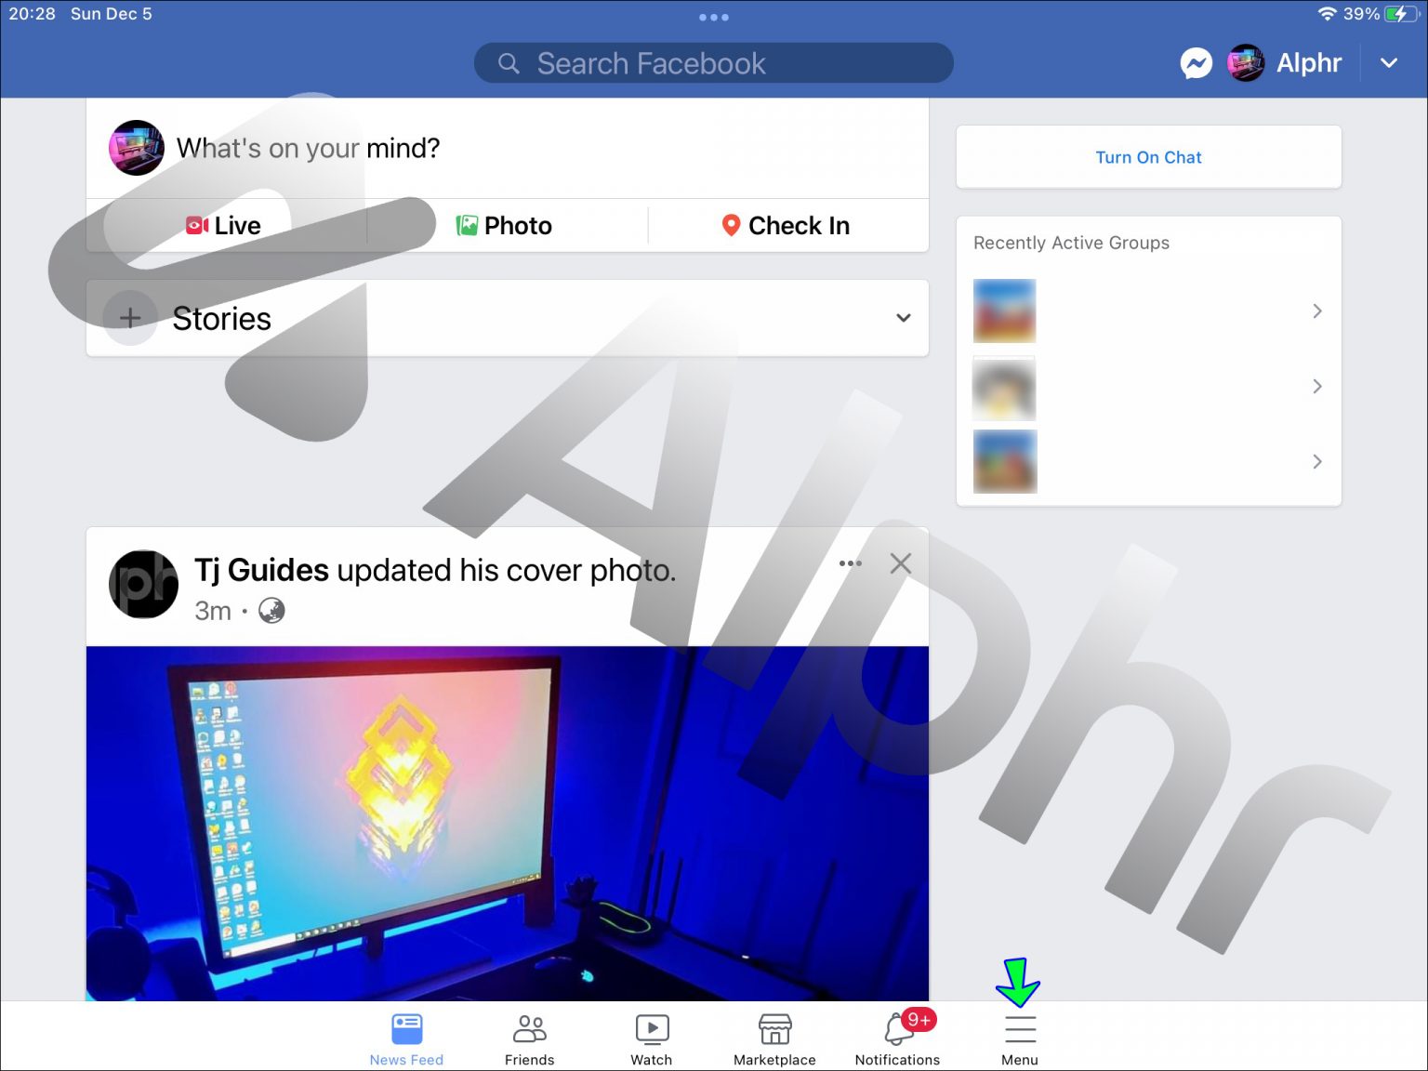Start a Live video

pos(224,226)
